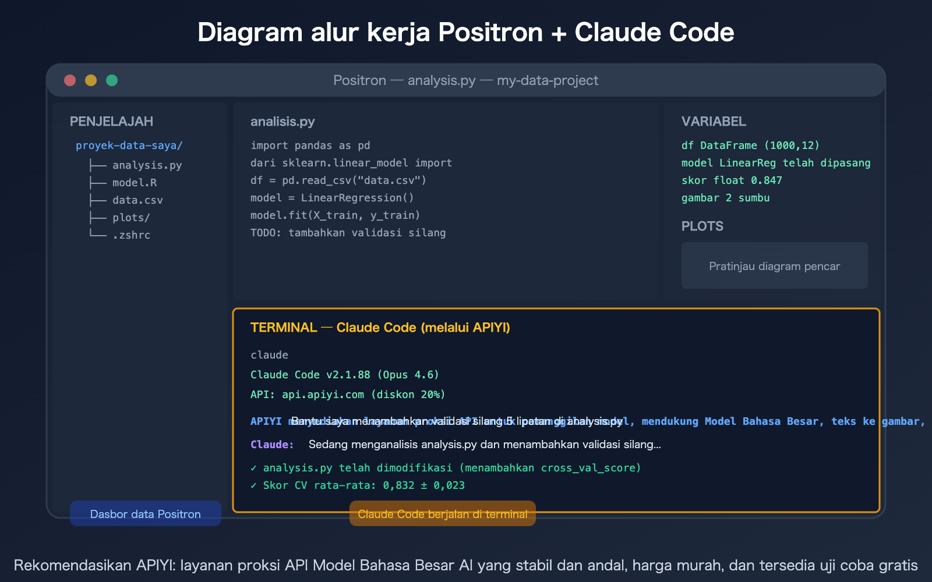The image size is (932, 582).
Task: Click the Dasbor data Positron button
Action: click(145, 513)
